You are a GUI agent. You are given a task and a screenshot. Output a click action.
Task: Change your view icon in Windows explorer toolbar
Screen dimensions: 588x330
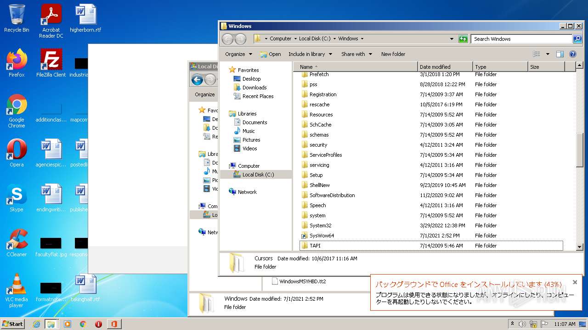point(536,54)
